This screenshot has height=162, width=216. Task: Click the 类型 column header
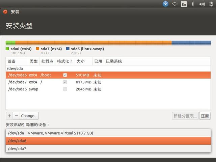[x=34, y=61]
